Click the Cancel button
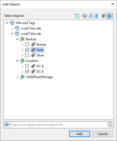The image size is (117, 141). click(103, 134)
